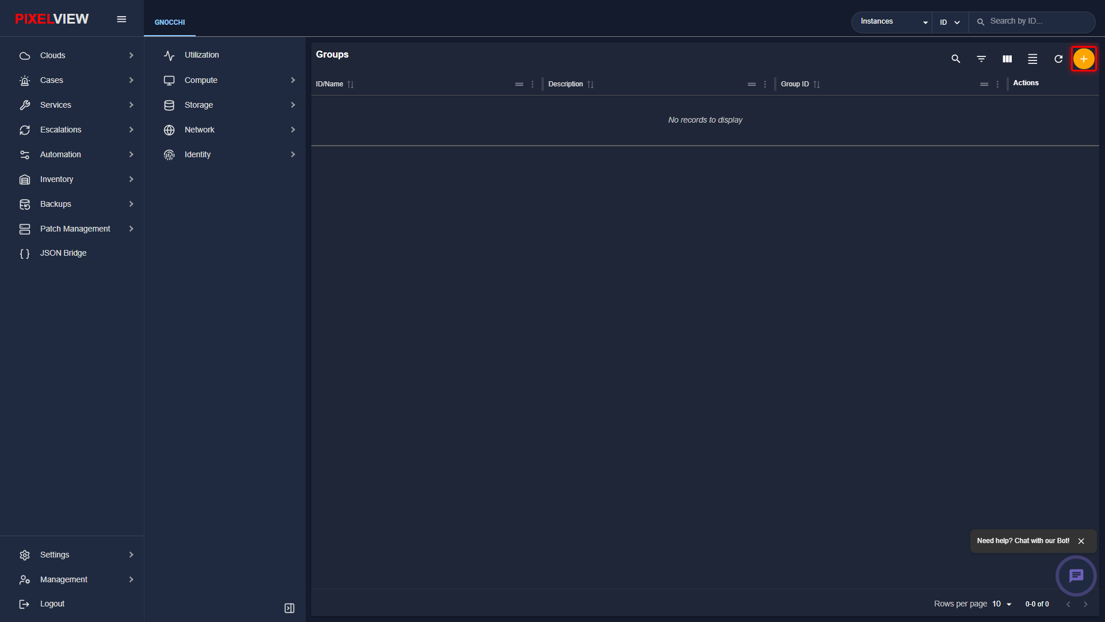Open the Utilization menu item

tap(229, 55)
